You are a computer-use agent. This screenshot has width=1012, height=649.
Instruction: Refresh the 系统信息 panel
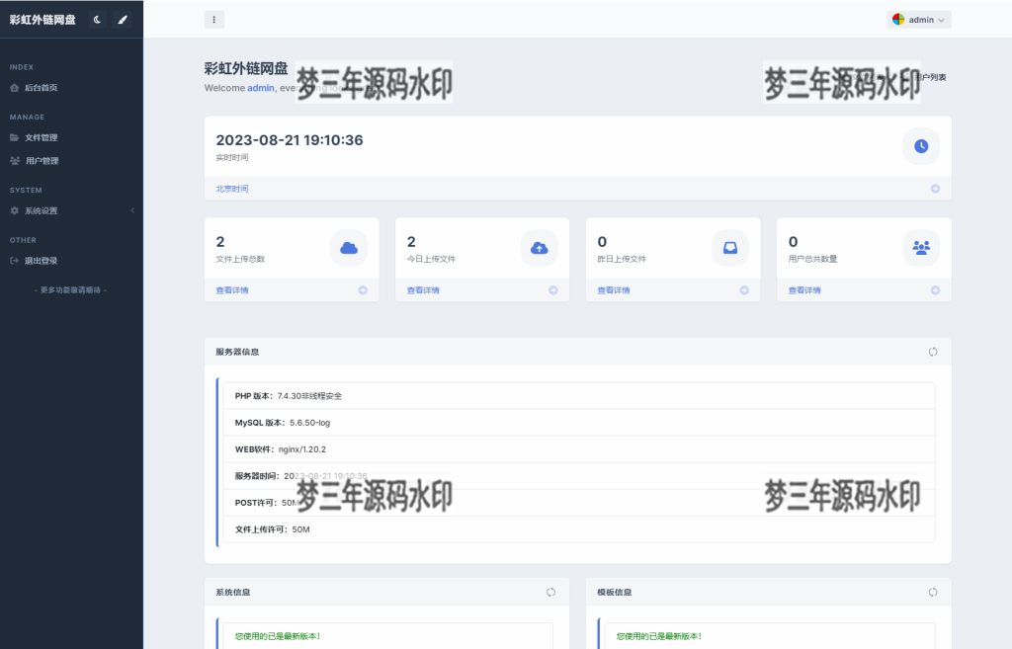pos(551,592)
